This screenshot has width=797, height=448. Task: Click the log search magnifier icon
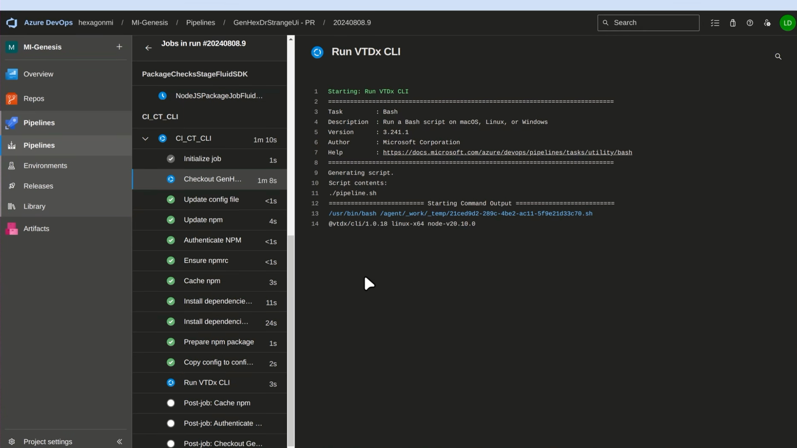[x=778, y=56]
